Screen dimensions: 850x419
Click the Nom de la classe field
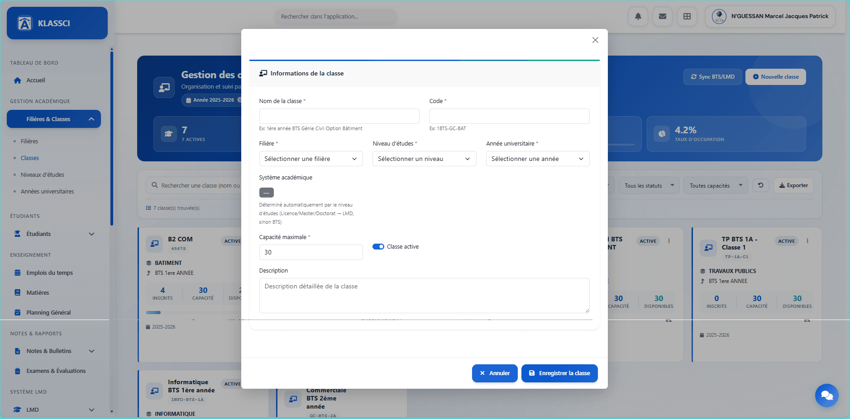[x=339, y=116]
